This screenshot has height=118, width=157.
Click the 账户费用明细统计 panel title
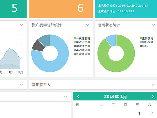click(47, 25)
